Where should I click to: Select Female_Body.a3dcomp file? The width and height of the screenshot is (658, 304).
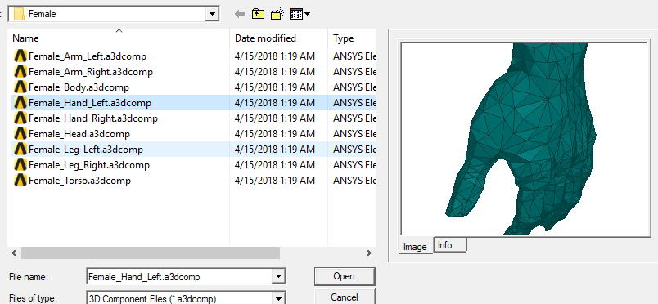(79, 87)
